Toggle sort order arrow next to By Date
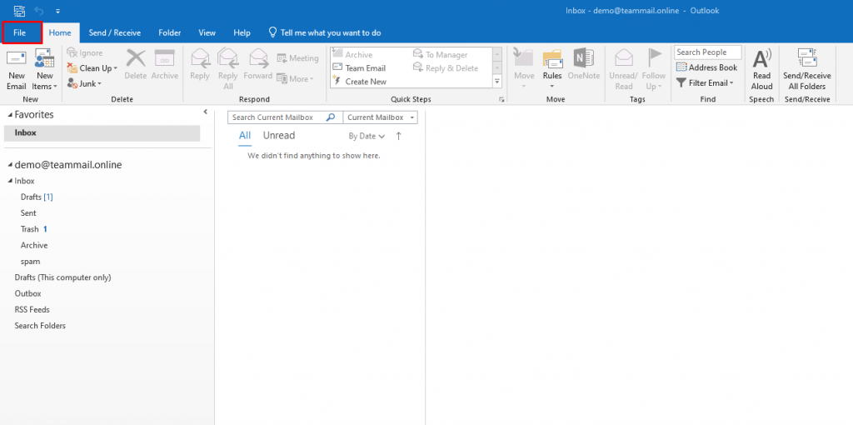The width and height of the screenshot is (853, 425). click(398, 136)
